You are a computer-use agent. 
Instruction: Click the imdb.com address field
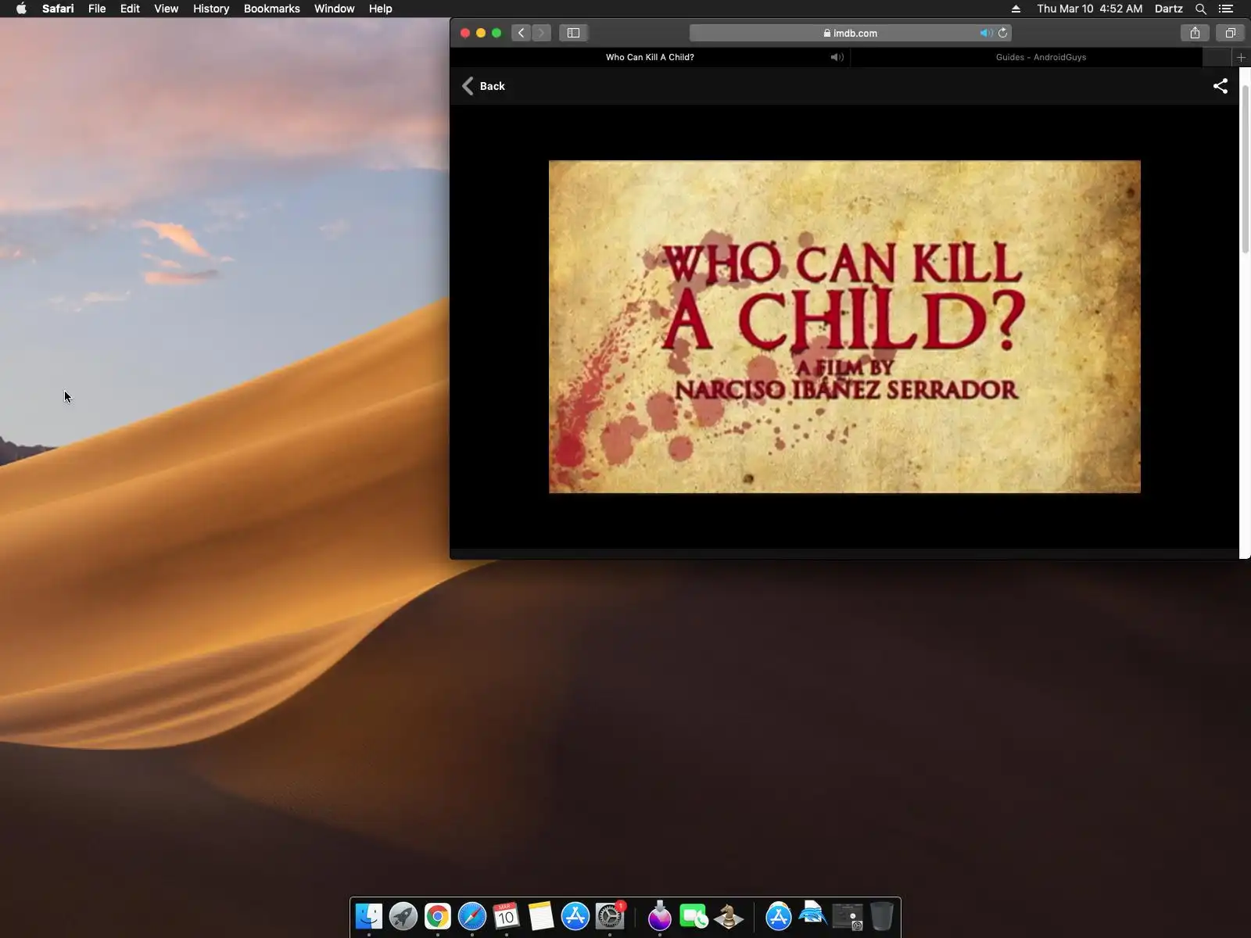(851, 33)
